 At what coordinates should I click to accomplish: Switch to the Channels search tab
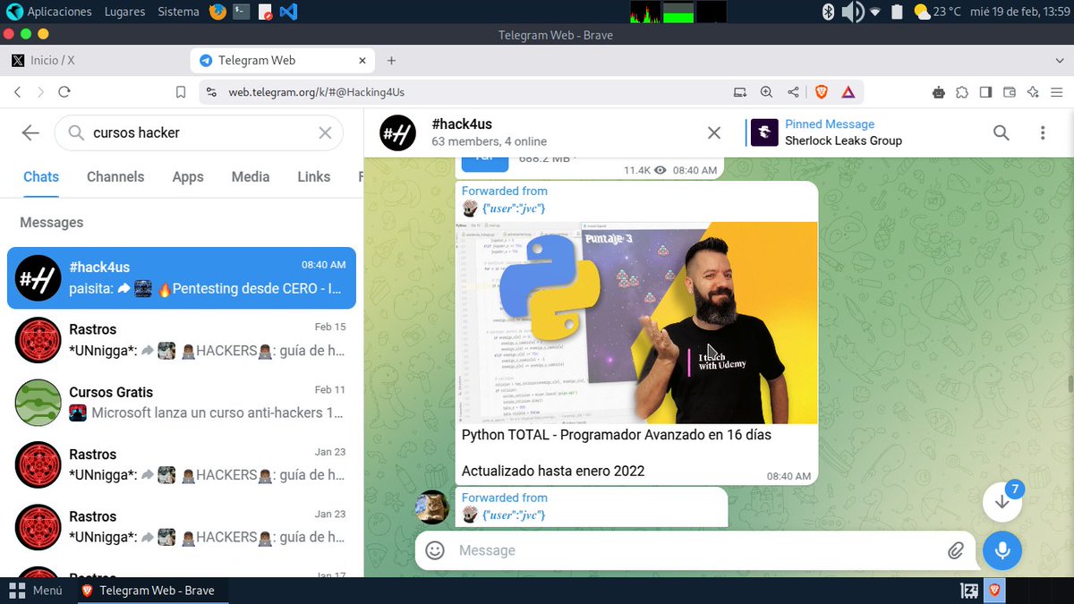[115, 176]
